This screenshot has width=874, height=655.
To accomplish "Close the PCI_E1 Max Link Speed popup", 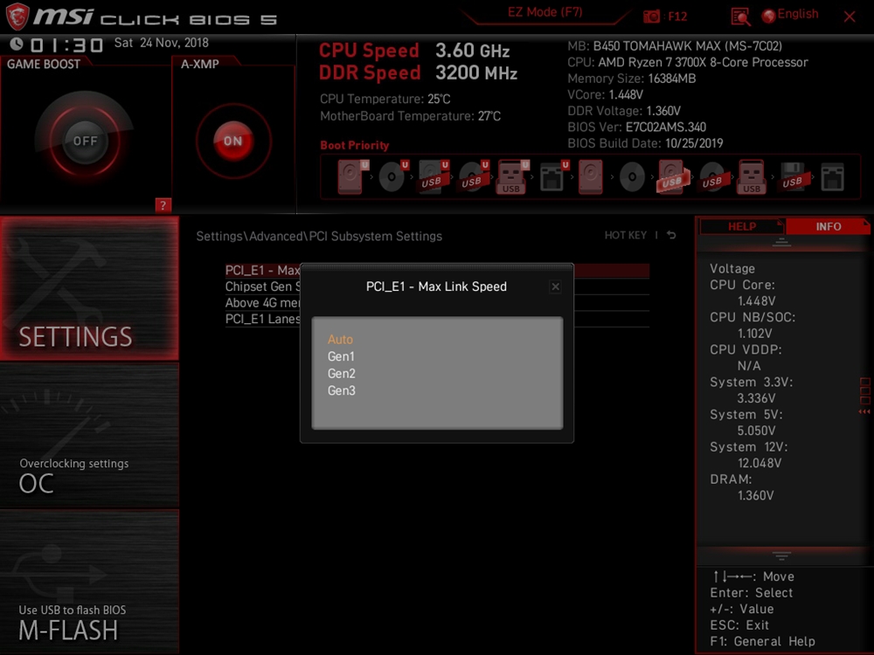I will (555, 286).
